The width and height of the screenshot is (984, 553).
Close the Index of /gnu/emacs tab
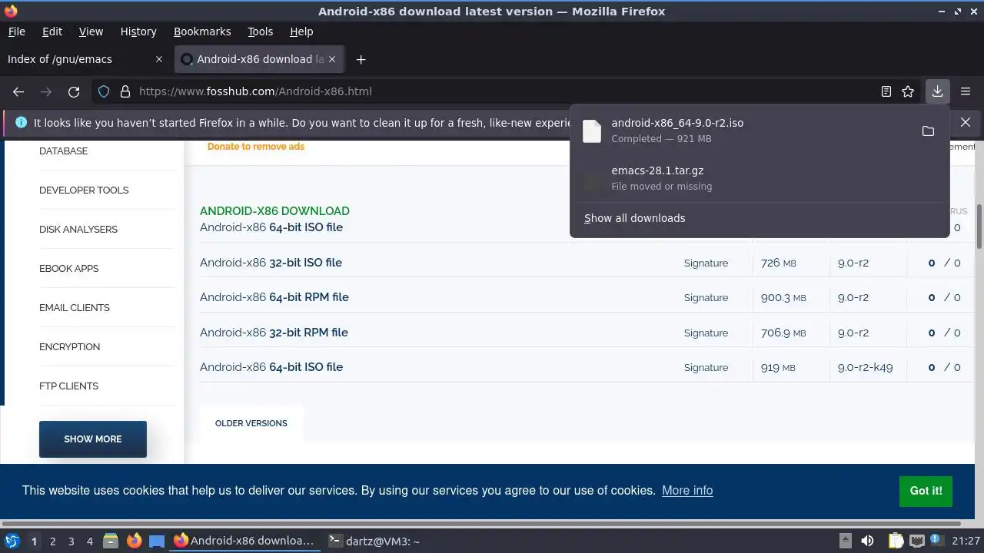coord(159,59)
